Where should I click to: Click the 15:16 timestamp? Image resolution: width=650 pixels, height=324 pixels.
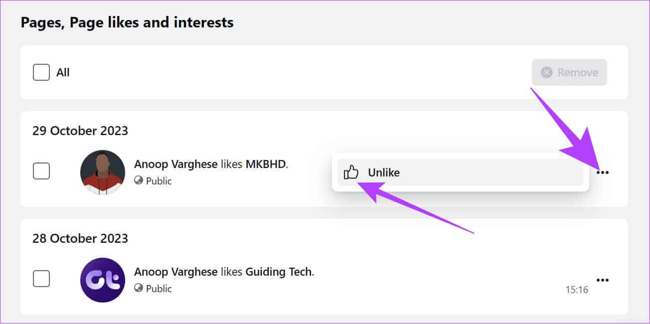tap(577, 289)
